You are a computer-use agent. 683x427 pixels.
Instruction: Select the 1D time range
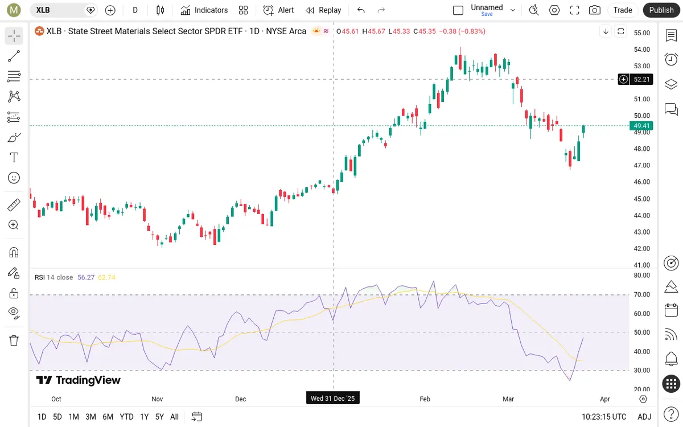click(x=42, y=417)
